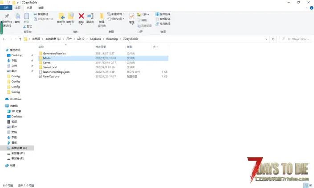The image size is (314, 188).
Task: Click the 新建文件夹 (new folder) ribbon icon
Action: click(x=102, y=16)
